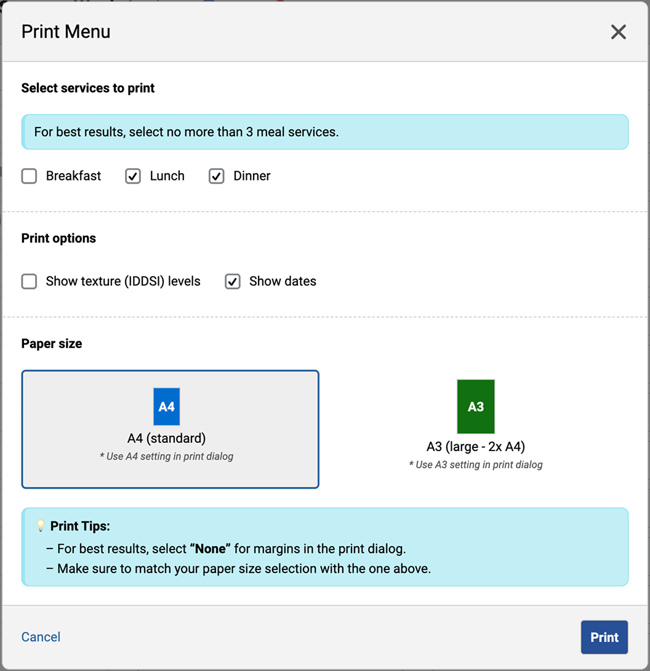
Task: Choose the A3 (large - 2x A4) label
Action: 476,447
